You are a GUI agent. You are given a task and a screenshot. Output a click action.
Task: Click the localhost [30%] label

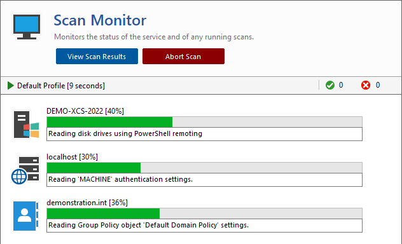click(72, 157)
